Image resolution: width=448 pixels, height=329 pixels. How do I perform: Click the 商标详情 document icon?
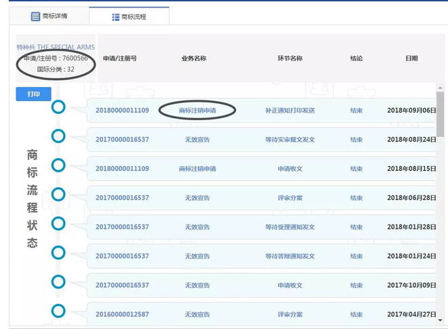tap(35, 16)
